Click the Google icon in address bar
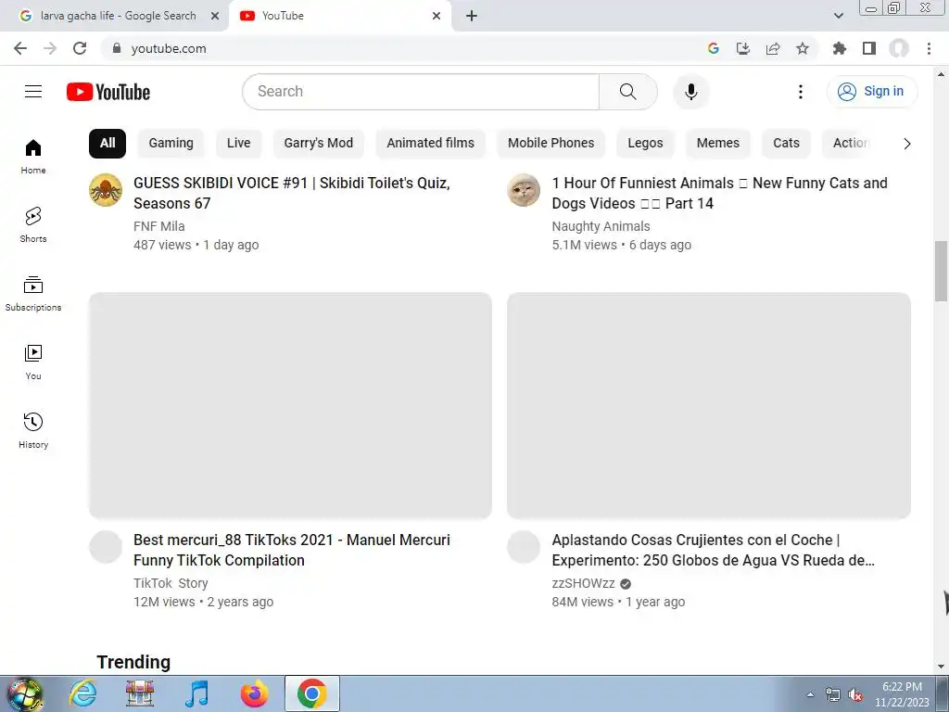 click(x=714, y=48)
